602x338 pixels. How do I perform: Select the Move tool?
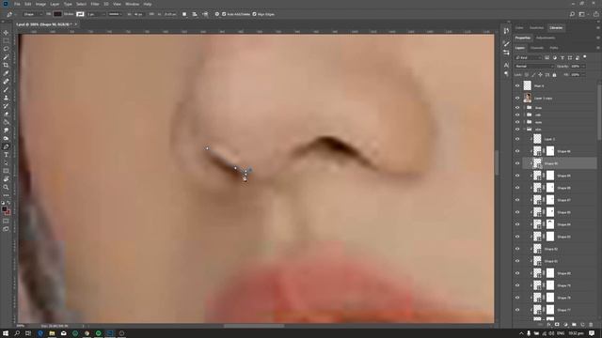[6, 33]
